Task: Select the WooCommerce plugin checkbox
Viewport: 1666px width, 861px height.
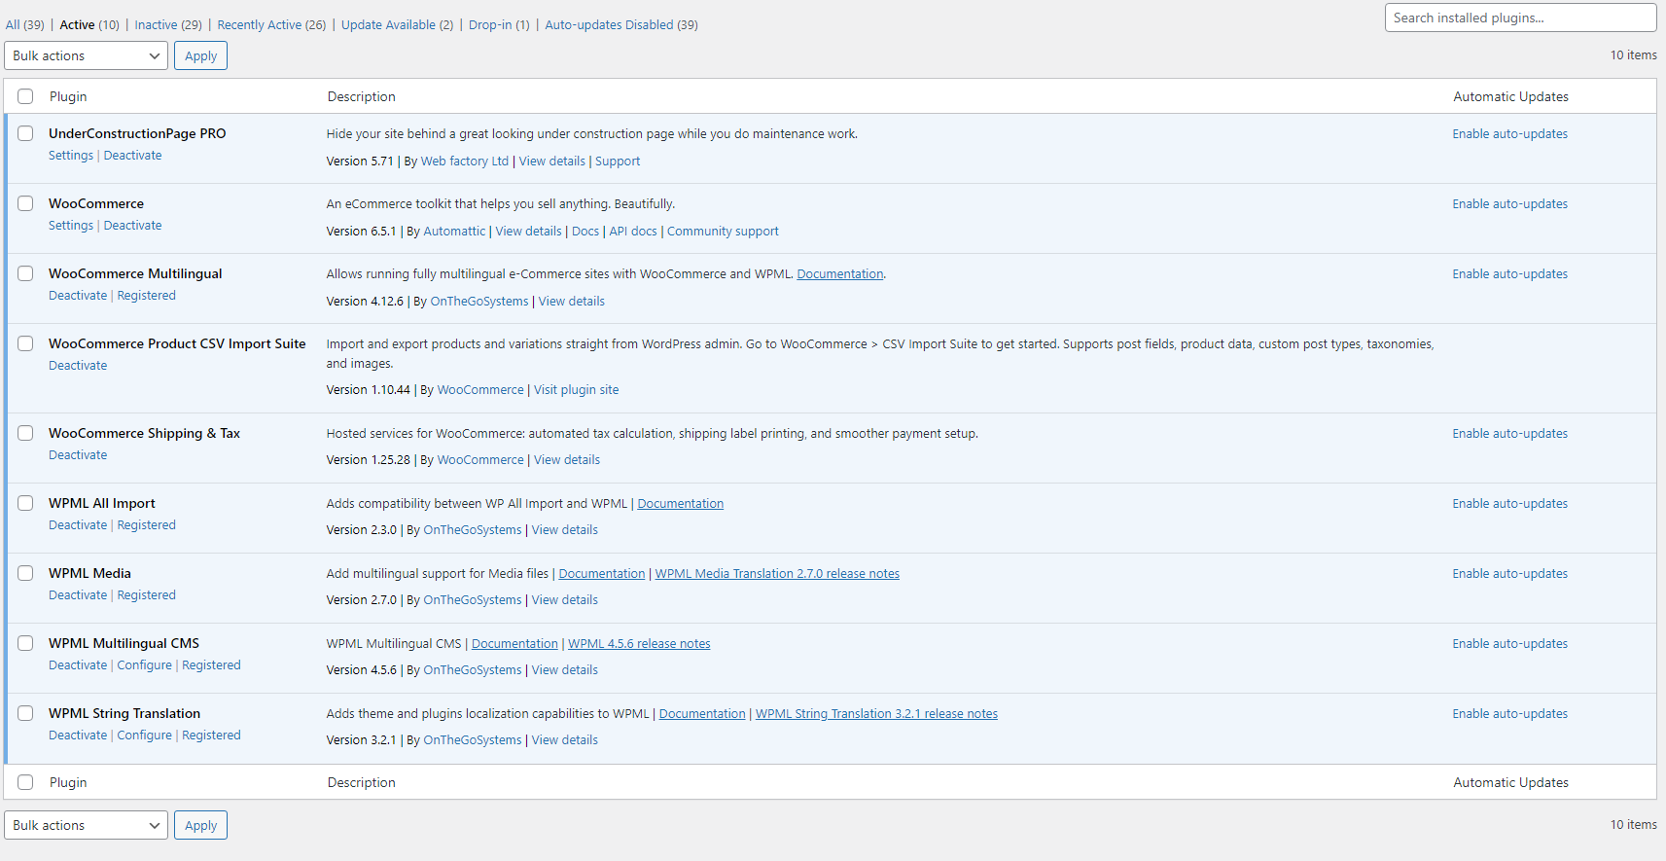Action: coord(25,203)
